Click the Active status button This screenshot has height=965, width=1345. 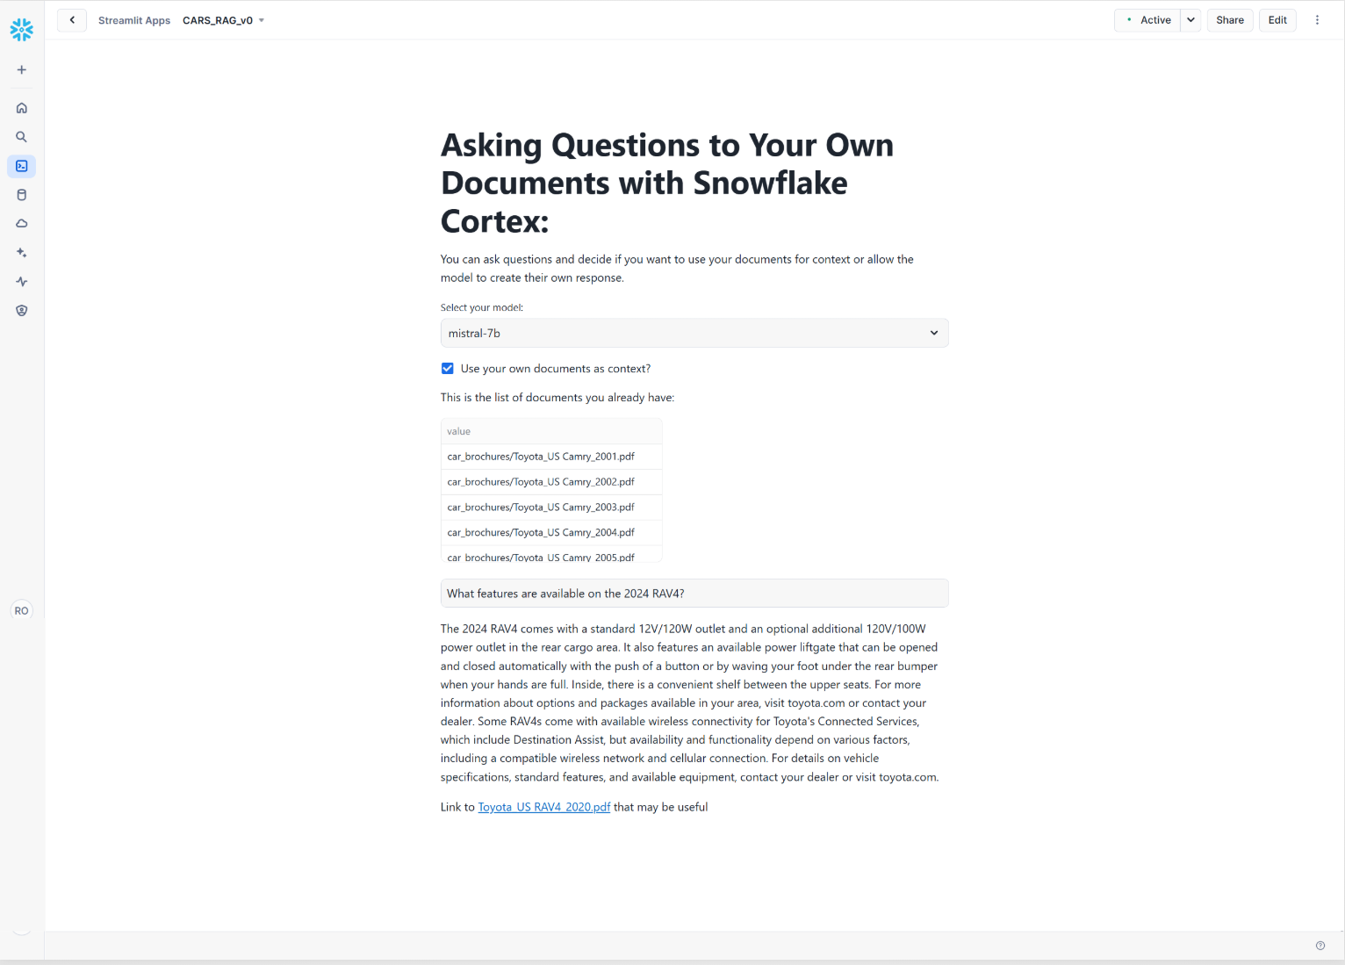pos(1147,20)
